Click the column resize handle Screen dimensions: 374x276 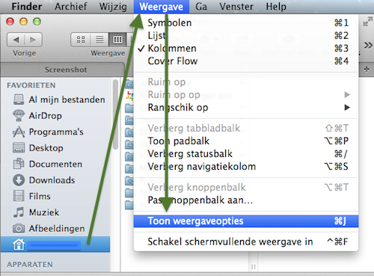(x=254, y=267)
